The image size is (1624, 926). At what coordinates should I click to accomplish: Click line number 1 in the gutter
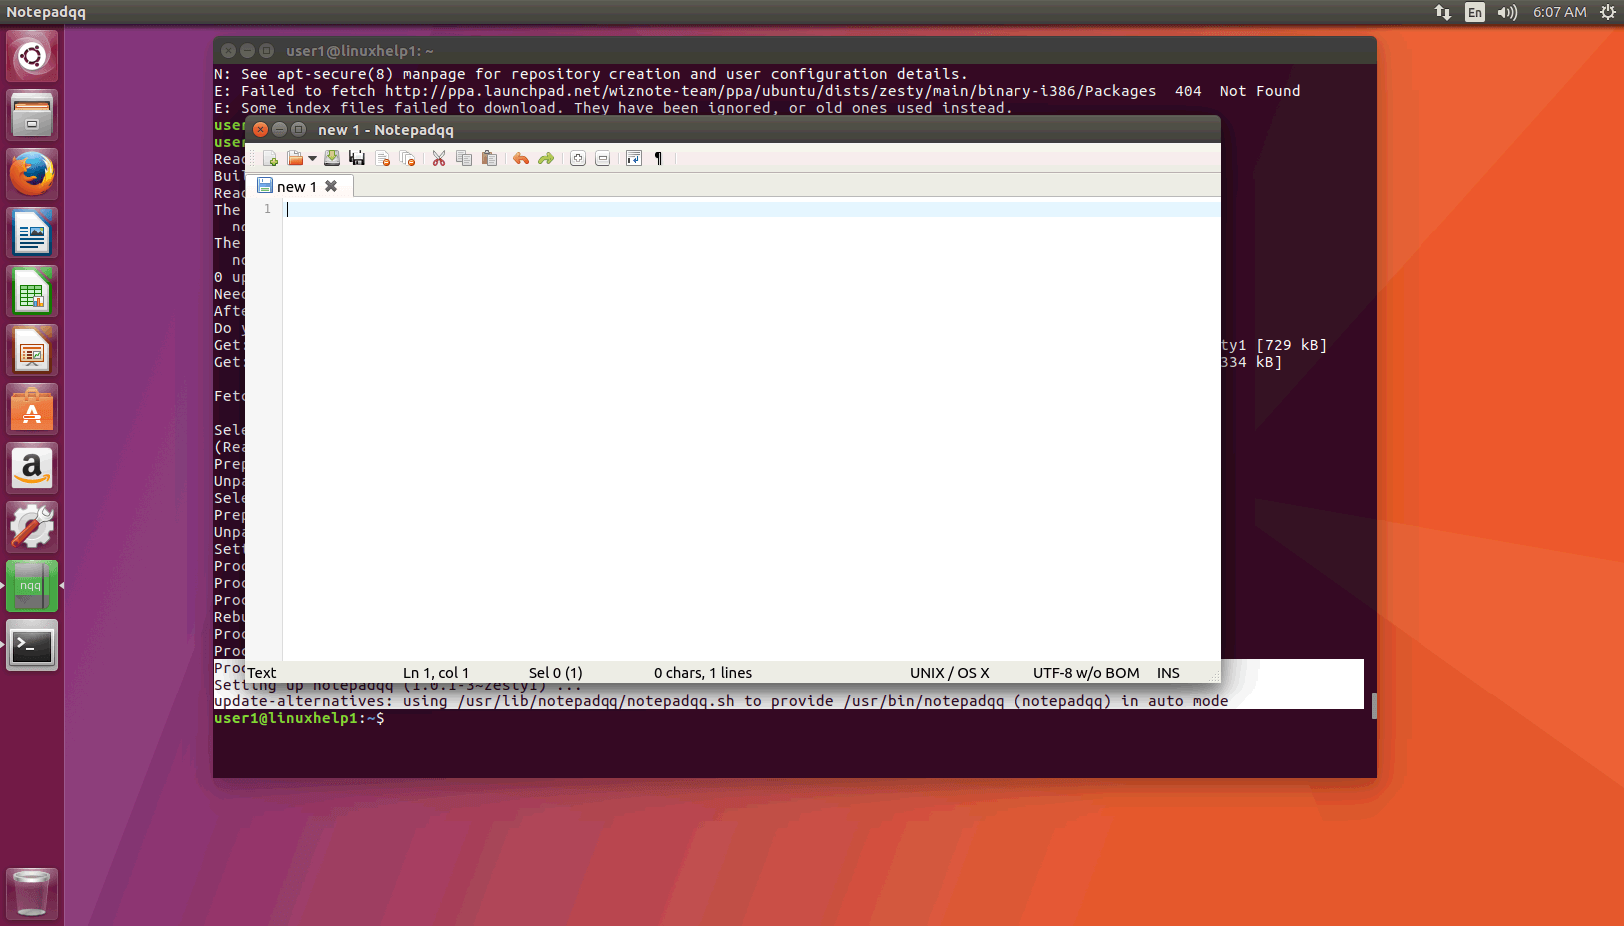point(267,209)
